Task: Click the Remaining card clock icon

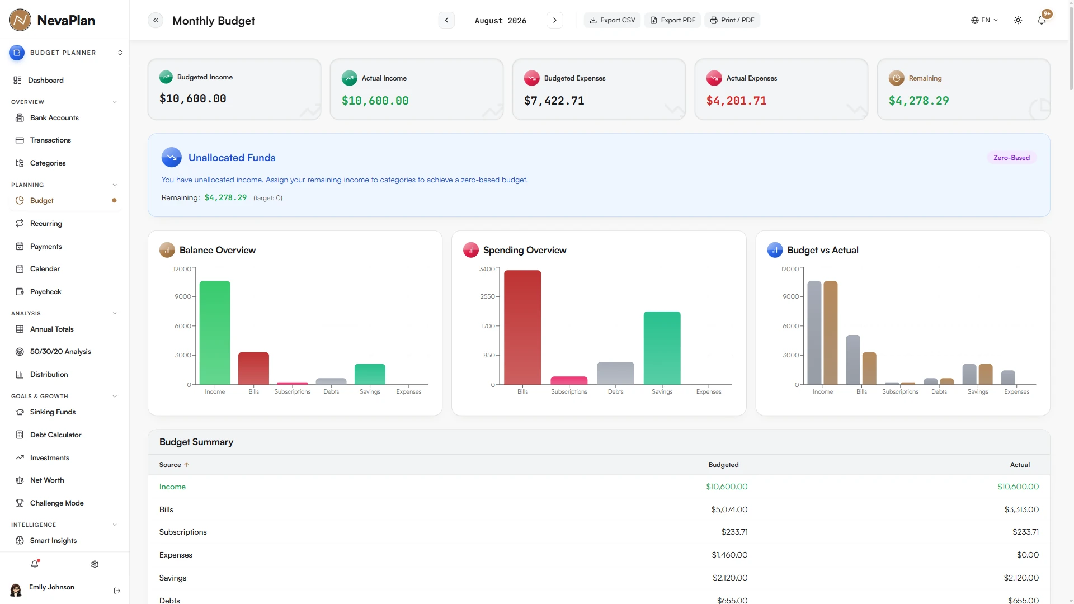Action: tap(897, 78)
